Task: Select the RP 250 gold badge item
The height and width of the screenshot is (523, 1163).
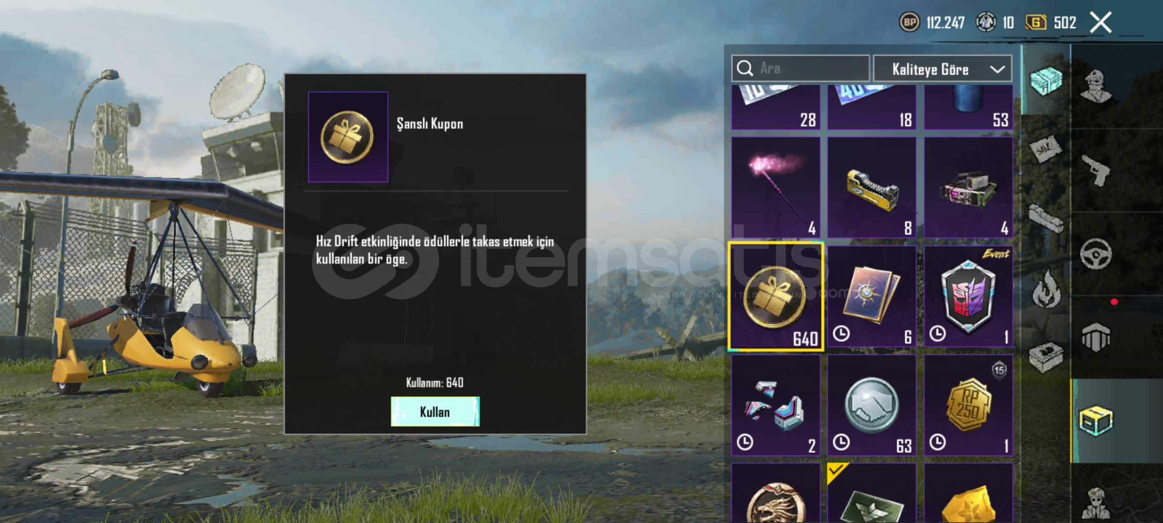Action: click(968, 405)
